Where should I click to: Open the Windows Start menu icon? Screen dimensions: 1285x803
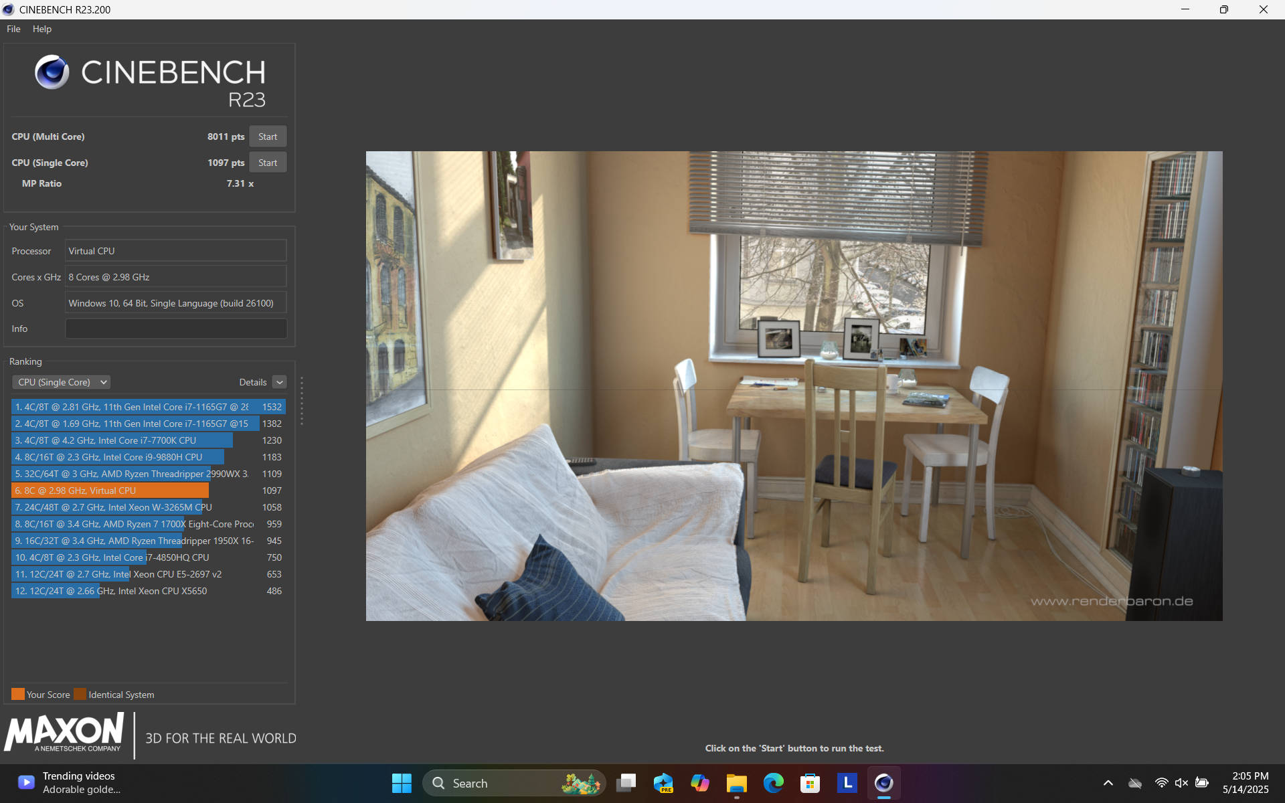[x=402, y=783]
